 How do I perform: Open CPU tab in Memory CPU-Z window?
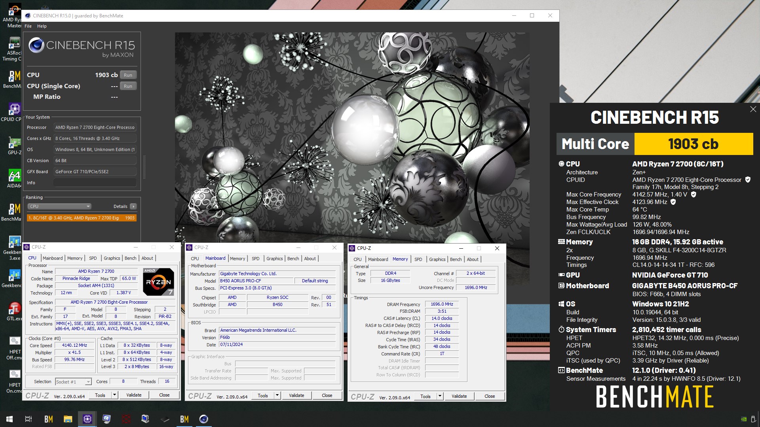(357, 259)
